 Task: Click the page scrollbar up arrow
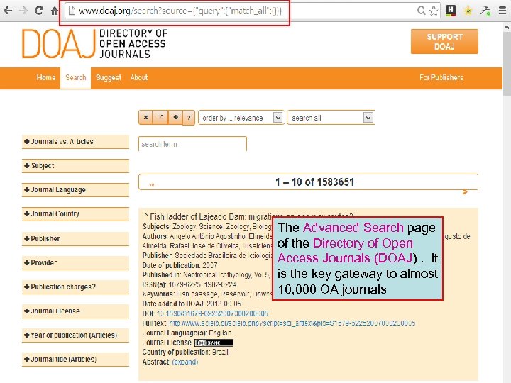click(x=507, y=28)
